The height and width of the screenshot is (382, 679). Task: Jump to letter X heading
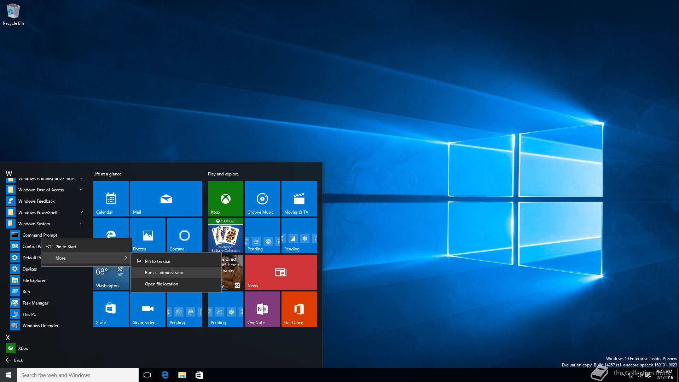pos(8,337)
